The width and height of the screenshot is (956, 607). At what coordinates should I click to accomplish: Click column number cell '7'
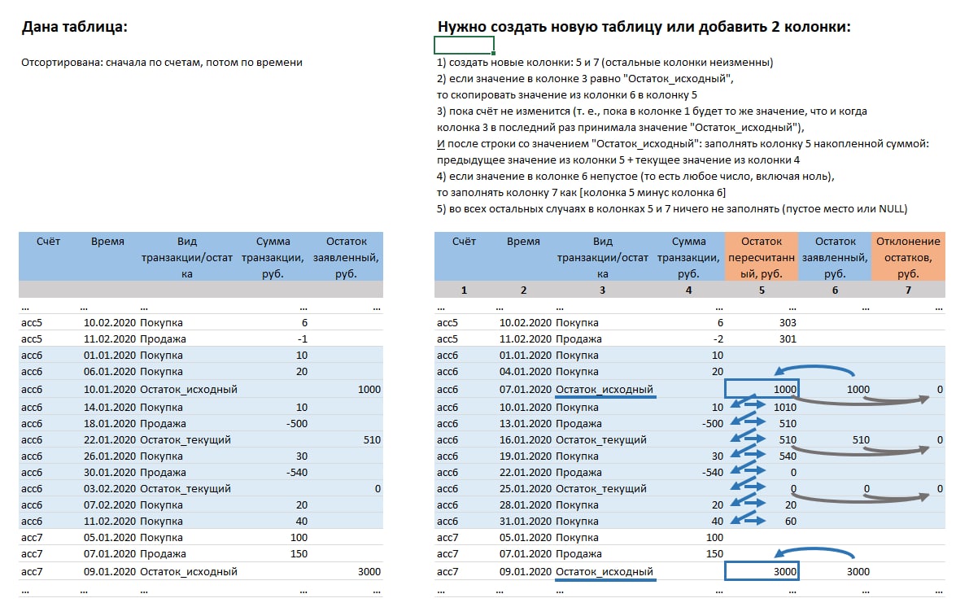909,290
